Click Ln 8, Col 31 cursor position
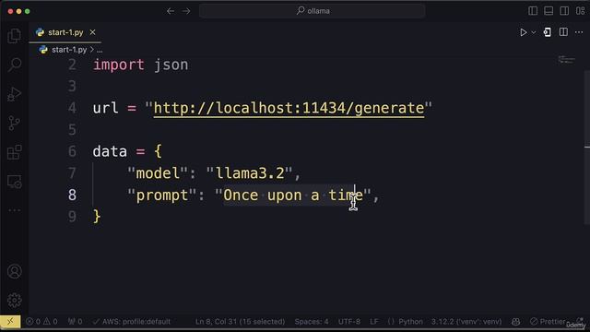Screen dimensions: 590x332 240,322
